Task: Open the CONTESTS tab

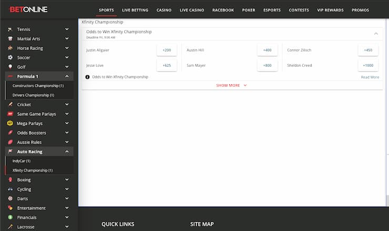Action: pyautogui.click(x=299, y=10)
